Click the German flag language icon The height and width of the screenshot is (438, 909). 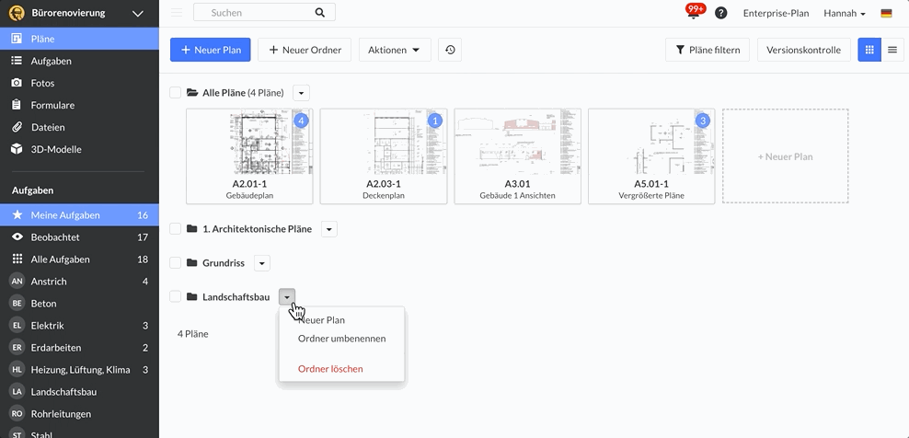(886, 13)
